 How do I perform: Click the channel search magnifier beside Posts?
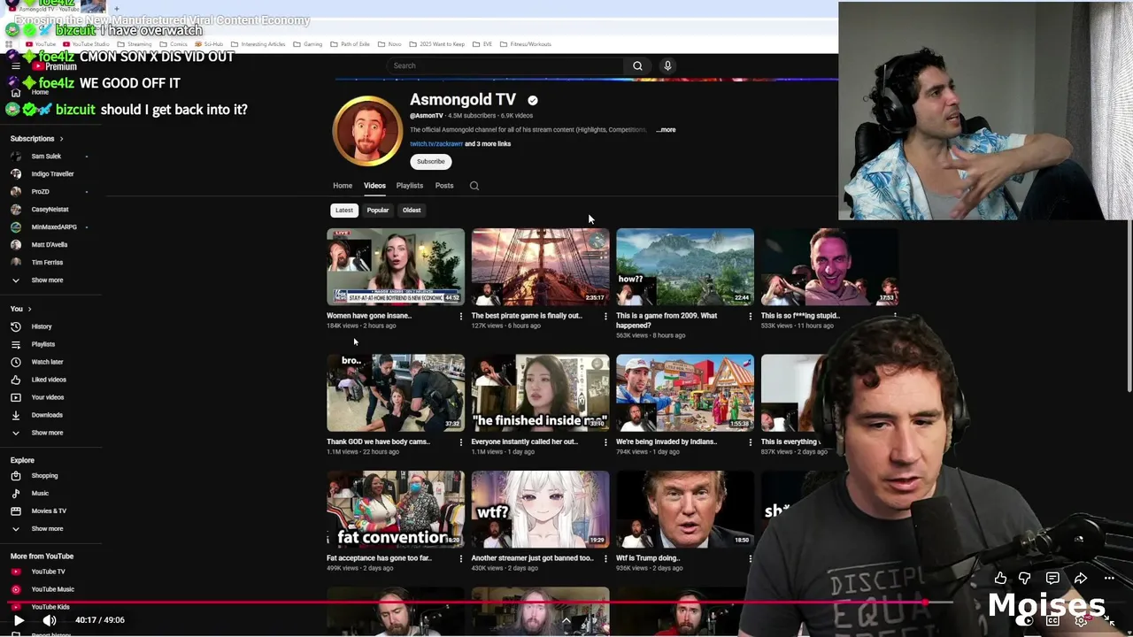474,186
